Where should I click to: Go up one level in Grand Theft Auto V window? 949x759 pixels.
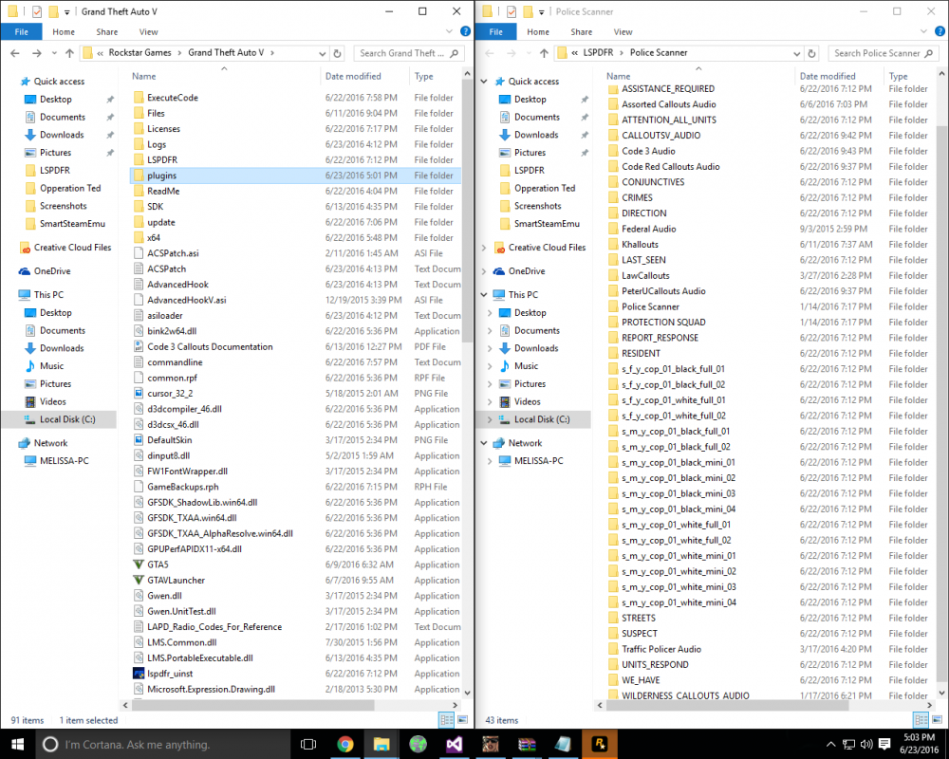69,53
